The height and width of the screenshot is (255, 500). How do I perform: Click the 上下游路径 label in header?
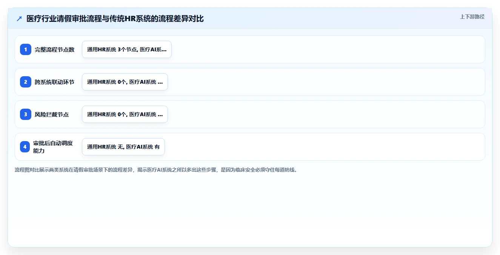[x=472, y=17]
